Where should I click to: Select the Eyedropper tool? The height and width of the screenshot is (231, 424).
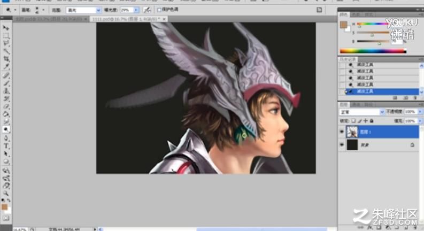coord(6,66)
